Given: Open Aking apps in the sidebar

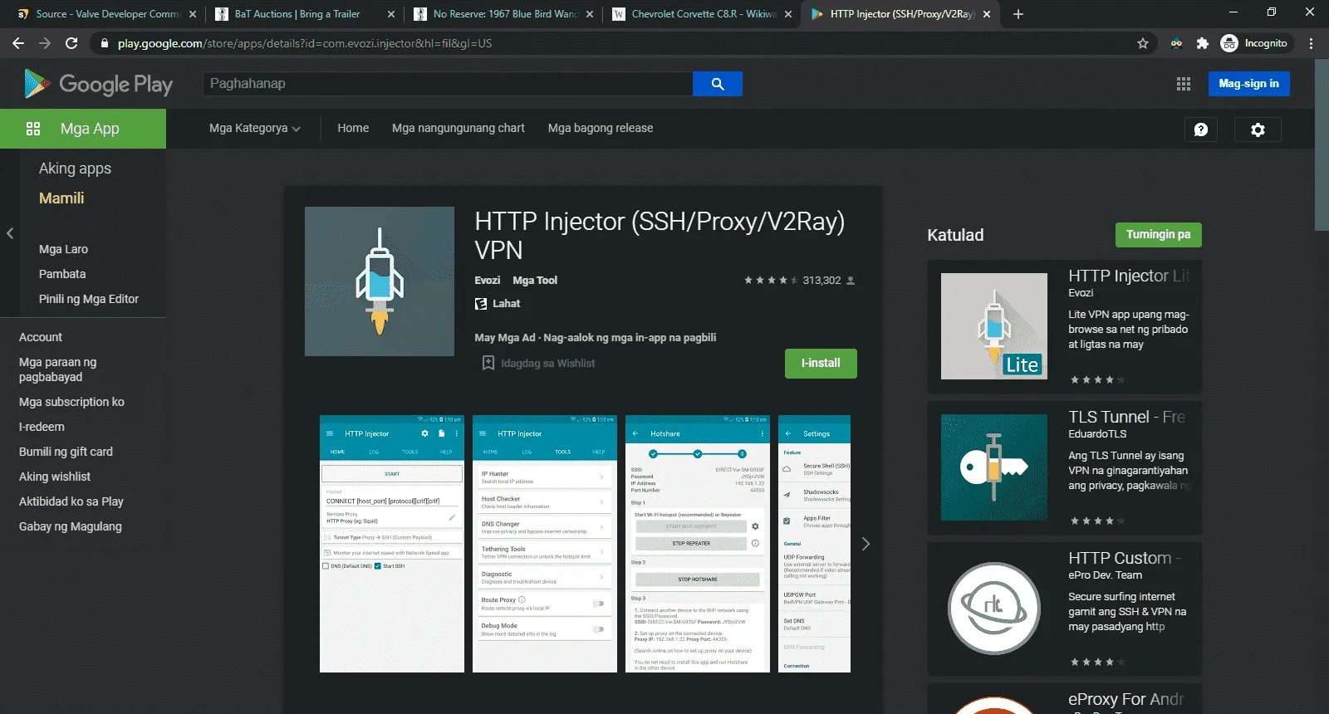Looking at the screenshot, I should pyautogui.click(x=75, y=169).
